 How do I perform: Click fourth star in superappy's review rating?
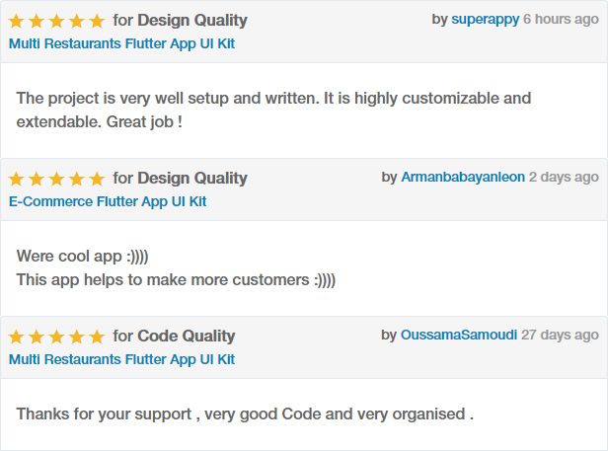[x=77, y=21]
